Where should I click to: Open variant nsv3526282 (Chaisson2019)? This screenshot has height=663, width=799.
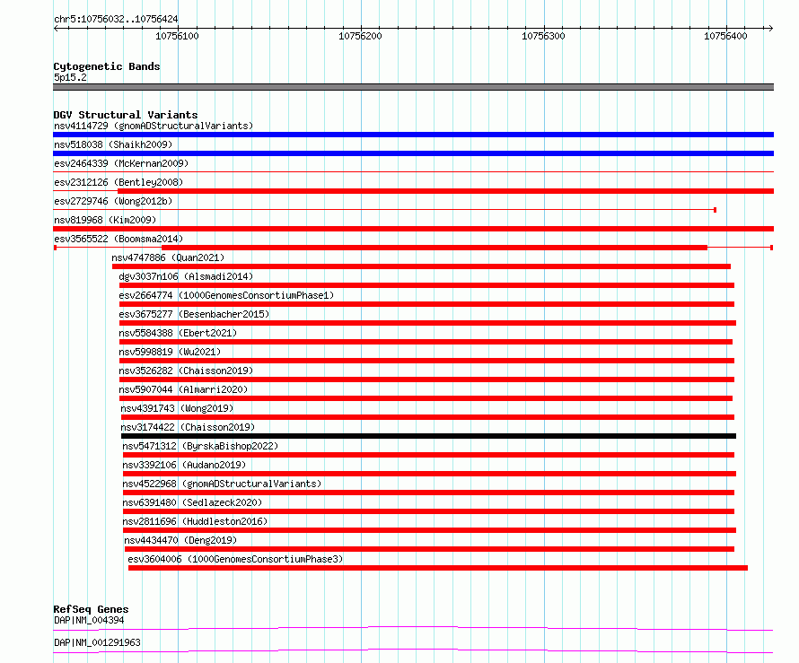(186, 371)
